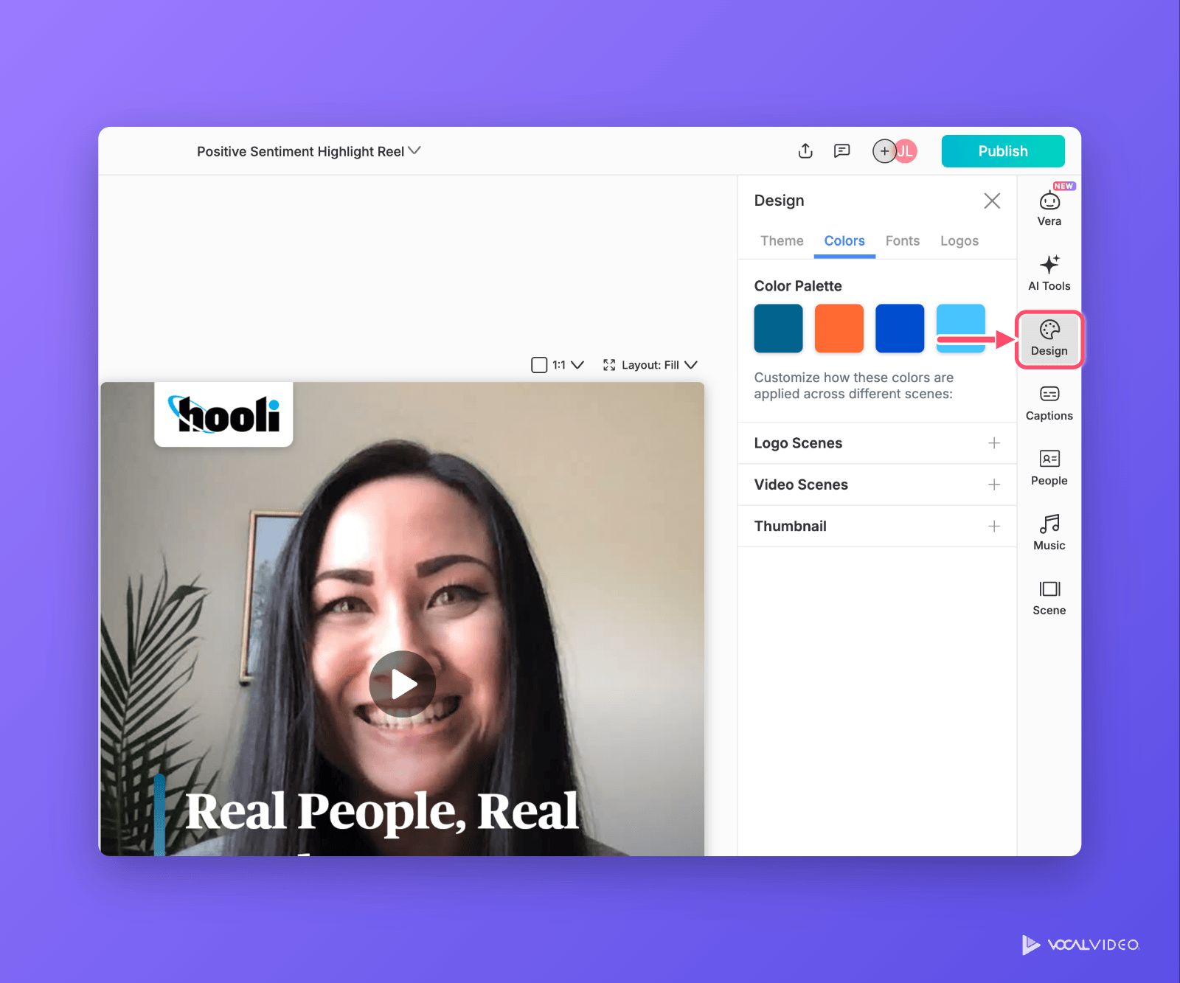Play the video preview
The image size is (1180, 983).
403,684
